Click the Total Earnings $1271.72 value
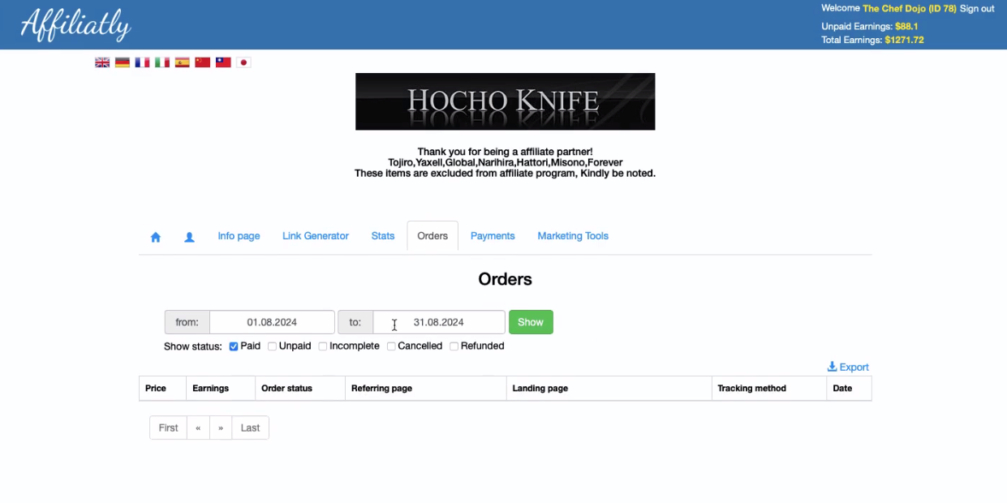The width and height of the screenshot is (1007, 503). [904, 40]
